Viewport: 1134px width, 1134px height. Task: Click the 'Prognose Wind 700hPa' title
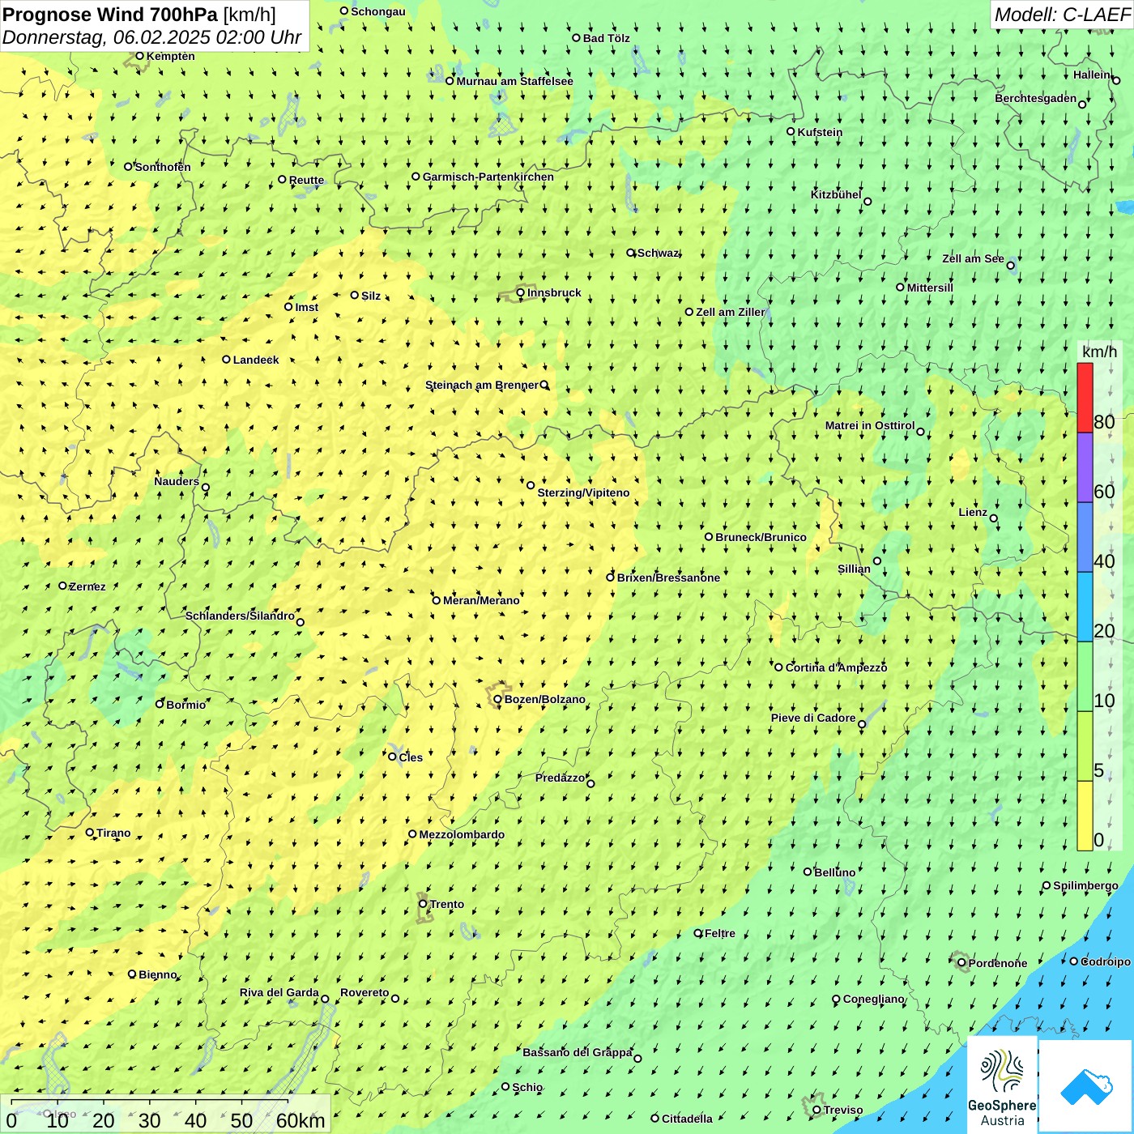click(x=110, y=14)
